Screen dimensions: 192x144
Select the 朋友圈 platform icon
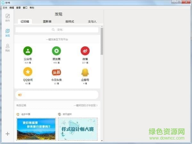pyautogui.click(x=56, y=51)
